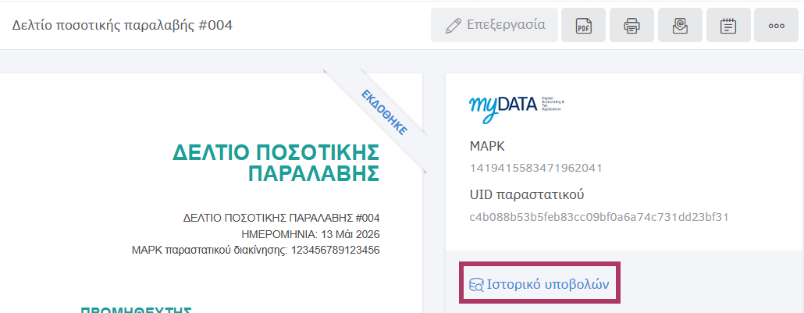Image resolution: width=804 pixels, height=313 pixels.
Task: Click the date ΗΜΕΡΟΜΗΝΙΑ: 13 Μάι 2026
Action: 310,235
